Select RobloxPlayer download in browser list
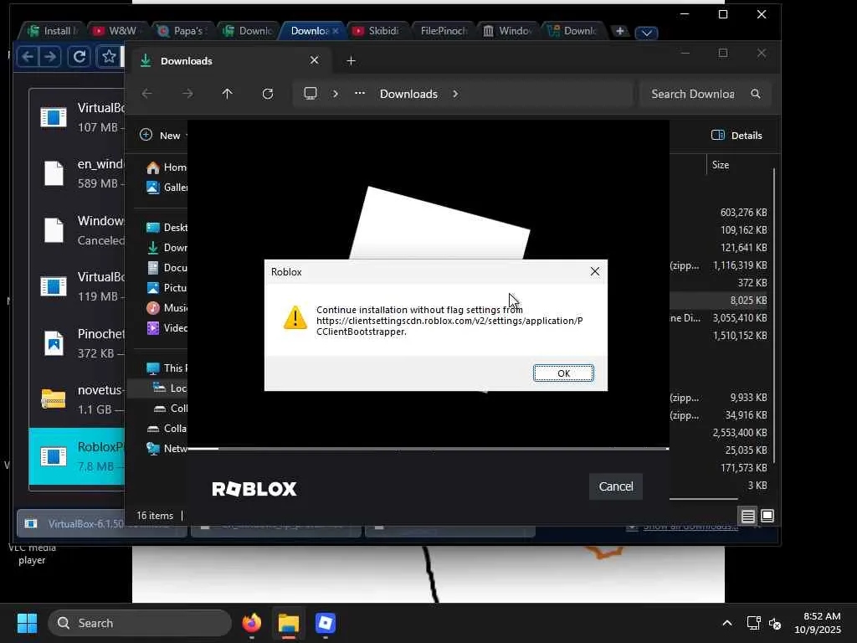The height and width of the screenshot is (643, 857). (77, 456)
